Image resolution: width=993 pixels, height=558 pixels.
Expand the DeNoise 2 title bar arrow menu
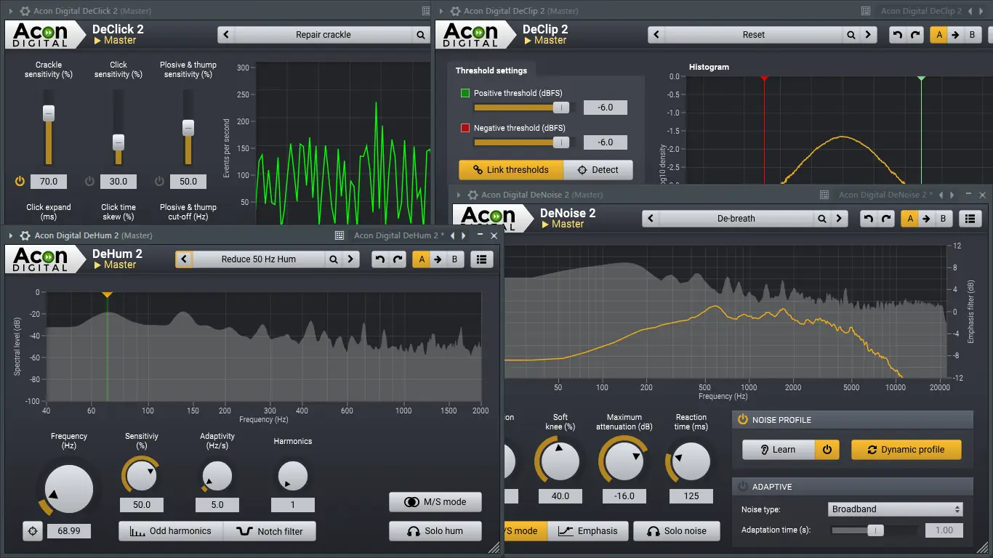[x=457, y=195]
